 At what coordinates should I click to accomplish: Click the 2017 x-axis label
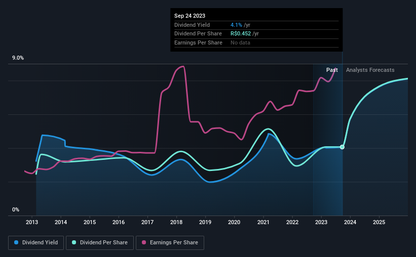coord(147,222)
